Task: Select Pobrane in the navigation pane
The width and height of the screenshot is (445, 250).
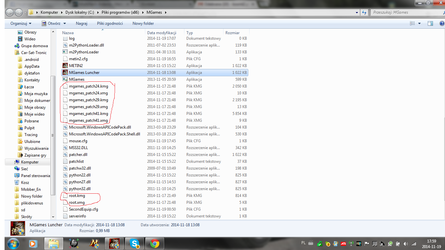Action: pos(32,121)
